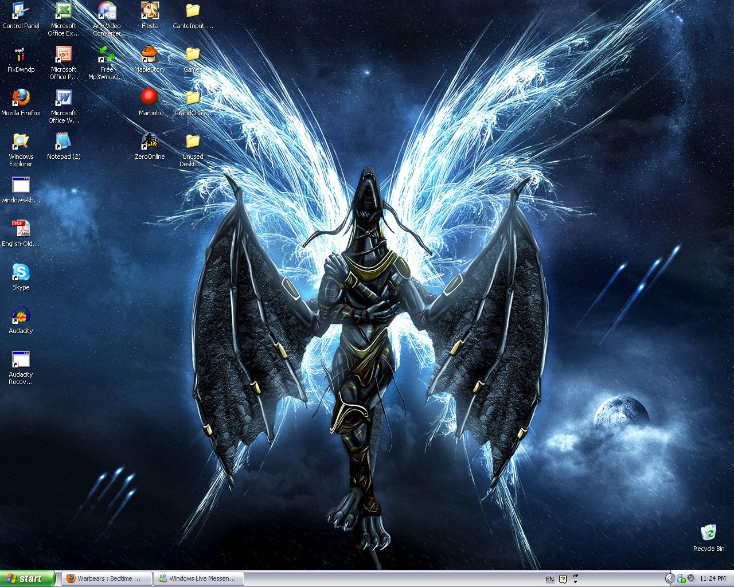
Task: Expand hidden system tray icons
Action: pos(669,578)
